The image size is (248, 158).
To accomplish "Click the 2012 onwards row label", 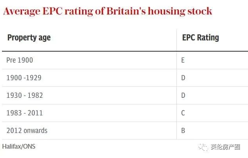I will click(27, 131).
